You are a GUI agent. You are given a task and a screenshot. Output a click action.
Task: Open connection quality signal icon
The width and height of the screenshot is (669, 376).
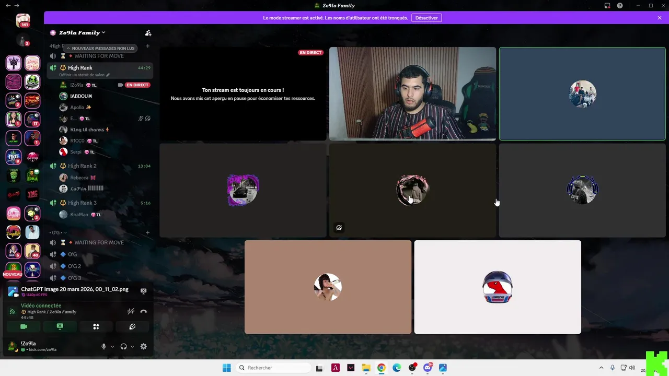(x=13, y=312)
